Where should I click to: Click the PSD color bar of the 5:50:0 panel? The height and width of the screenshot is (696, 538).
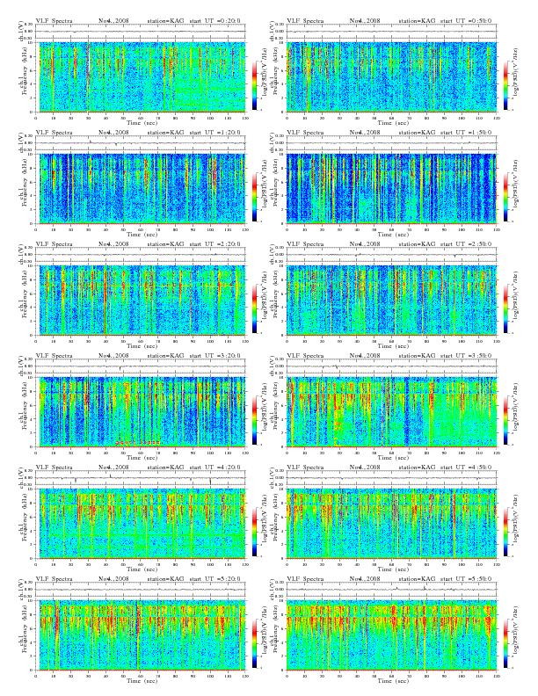point(506,643)
